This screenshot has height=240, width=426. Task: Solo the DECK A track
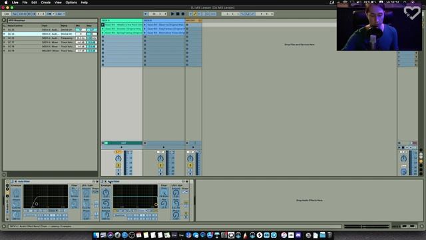click(118, 170)
